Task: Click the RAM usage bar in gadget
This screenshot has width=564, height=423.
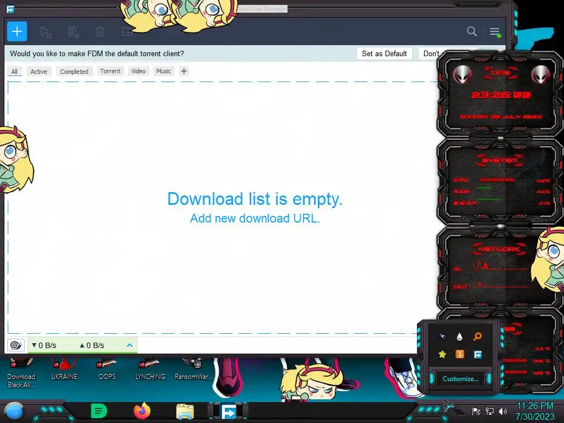Action: (484, 188)
